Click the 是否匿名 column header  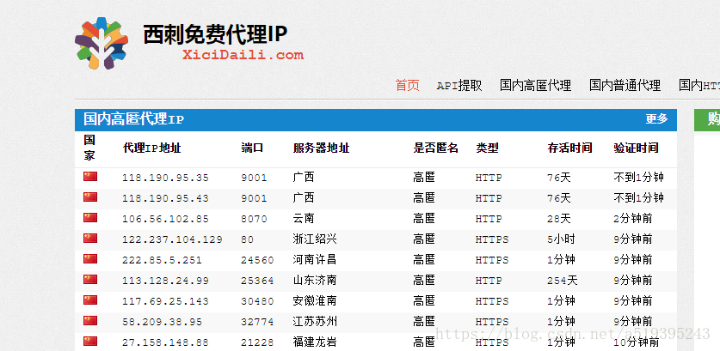pos(436,148)
